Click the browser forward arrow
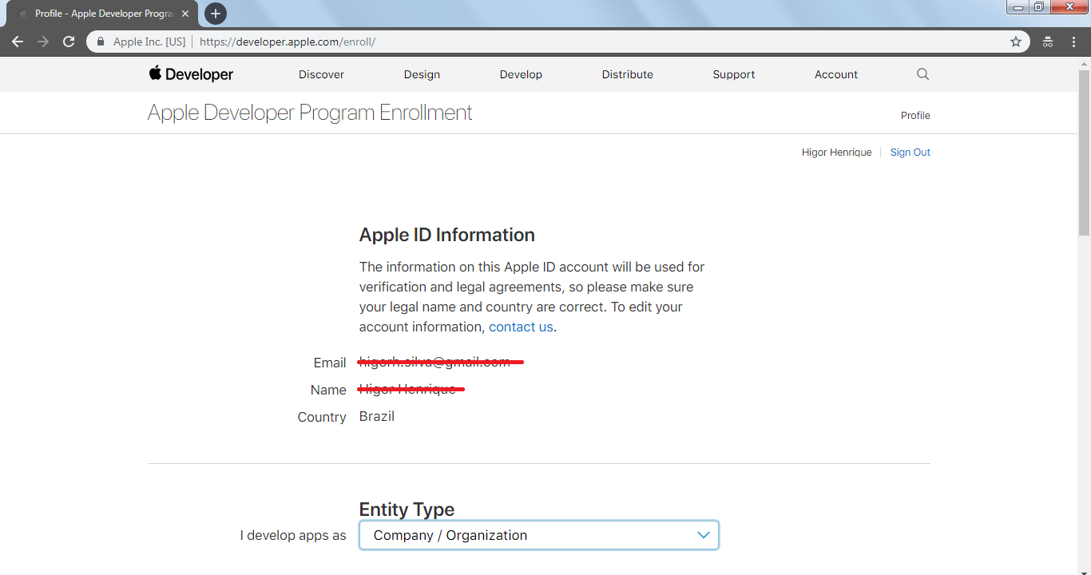This screenshot has width=1091, height=575. point(43,42)
